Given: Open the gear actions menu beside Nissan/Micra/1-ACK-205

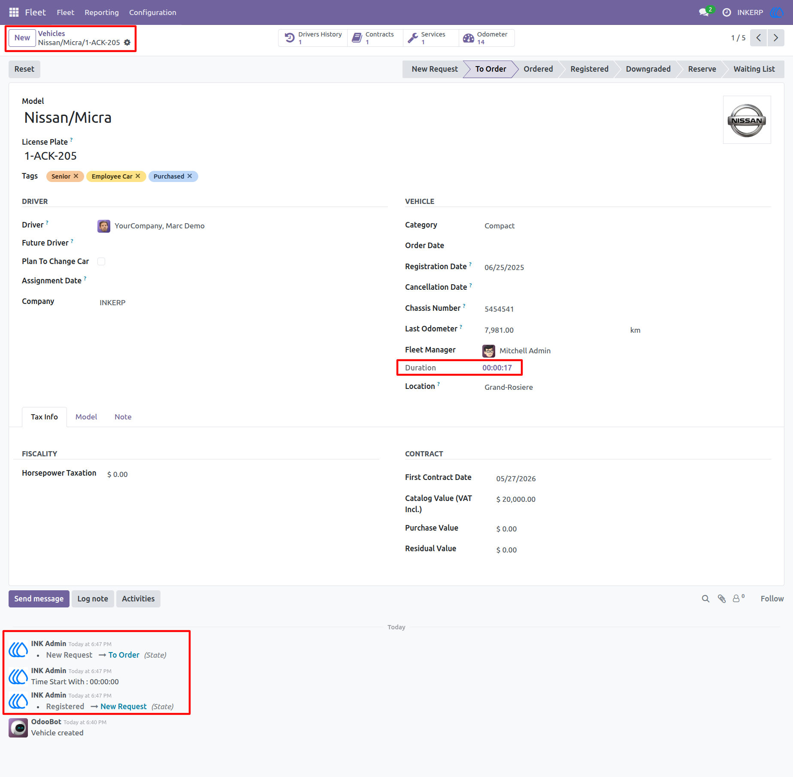Looking at the screenshot, I should (x=127, y=42).
